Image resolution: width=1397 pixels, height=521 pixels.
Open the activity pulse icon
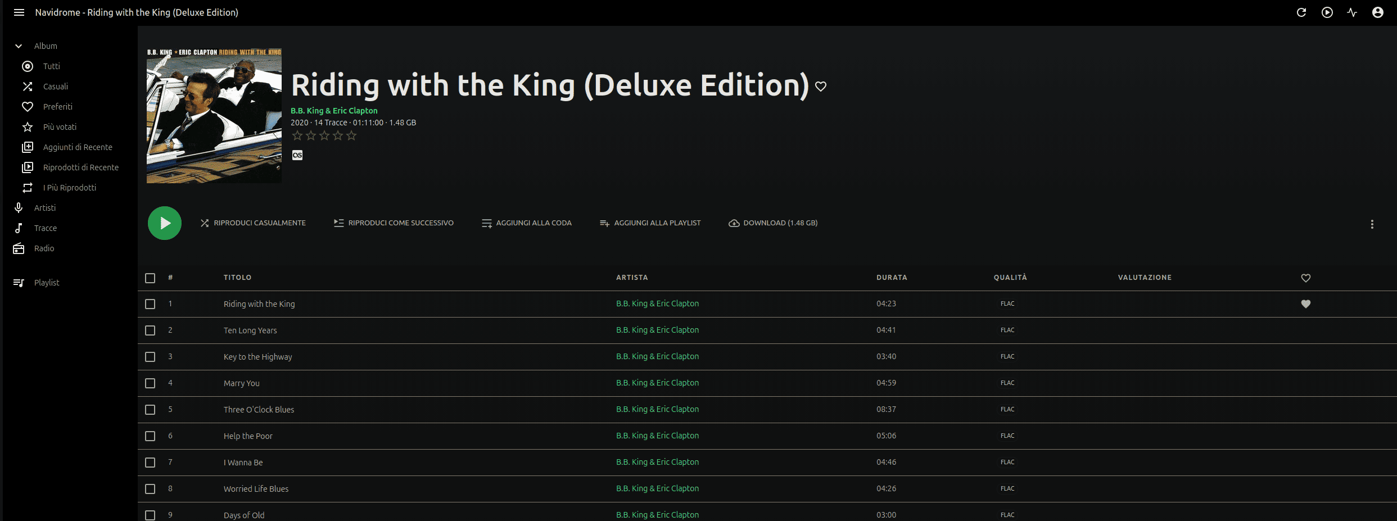(x=1352, y=12)
